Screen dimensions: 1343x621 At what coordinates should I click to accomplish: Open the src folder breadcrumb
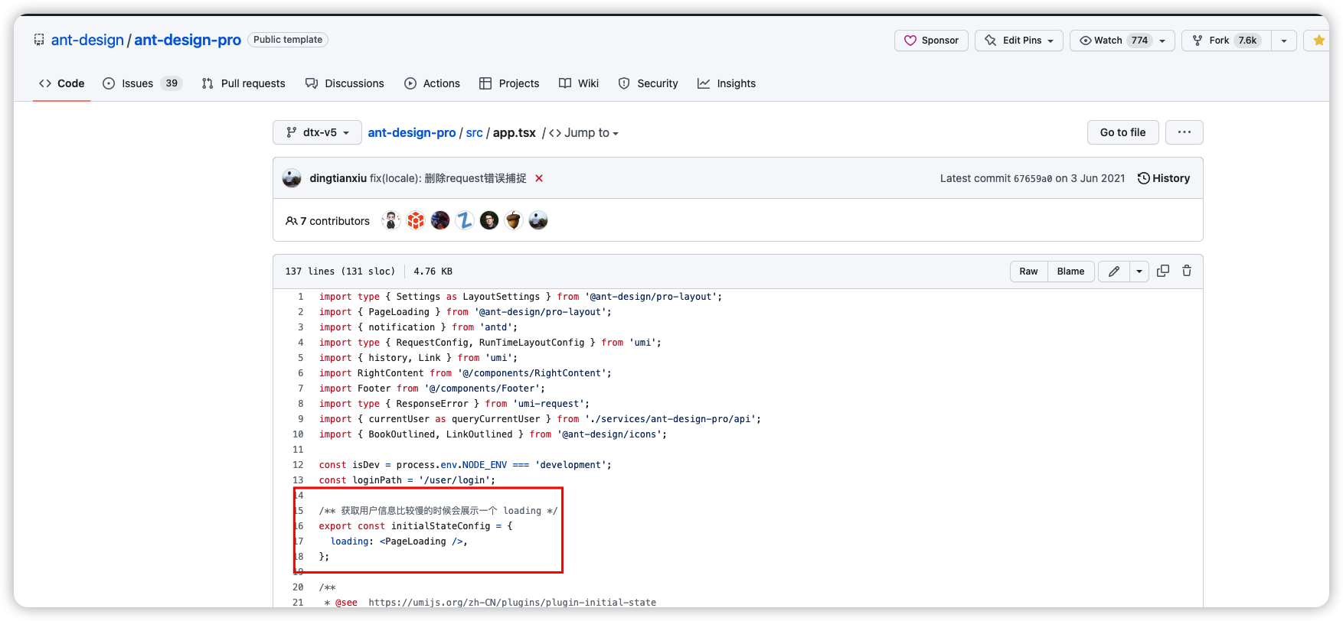pyautogui.click(x=475, y=132)
